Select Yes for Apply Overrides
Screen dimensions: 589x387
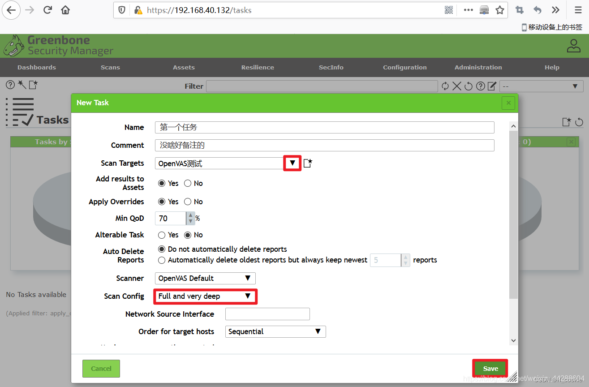pyautogui.click(x=162, y=202)
